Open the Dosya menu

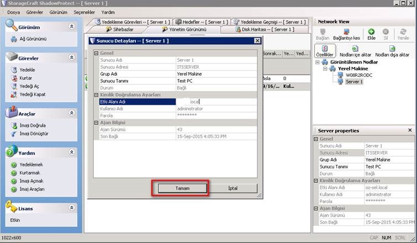(x=14, y=12)
